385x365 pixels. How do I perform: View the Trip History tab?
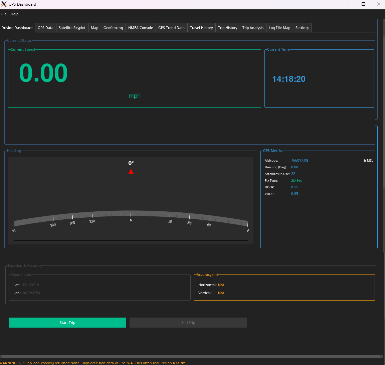[227, 28]
